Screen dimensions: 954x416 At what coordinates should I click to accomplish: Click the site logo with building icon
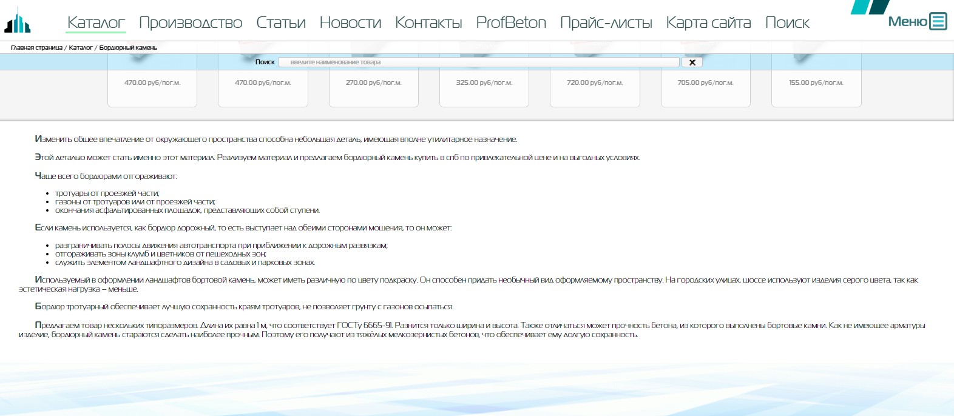coord(18,21)
